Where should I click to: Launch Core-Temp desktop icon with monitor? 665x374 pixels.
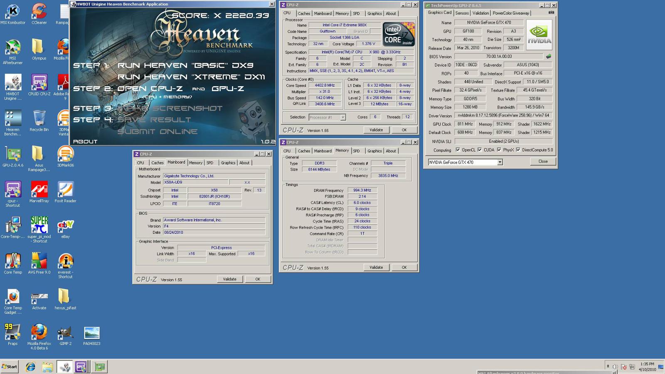coord(13,228)
